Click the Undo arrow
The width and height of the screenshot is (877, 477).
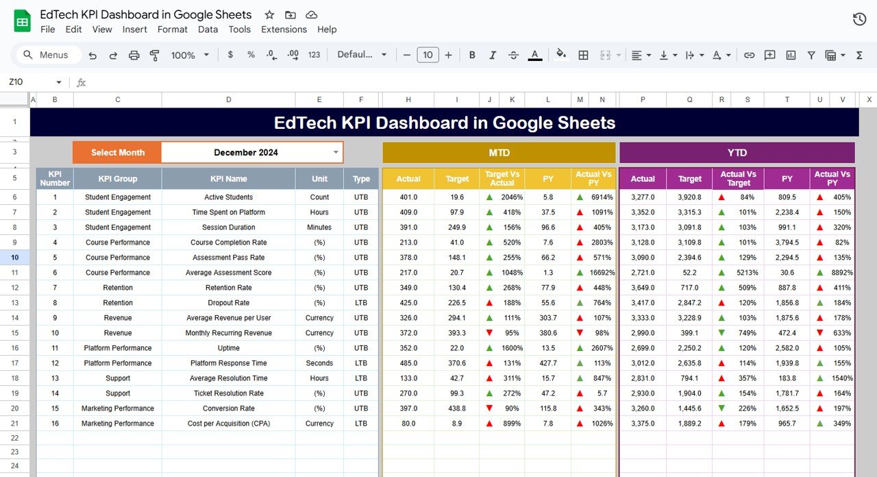tap(92, 55)
